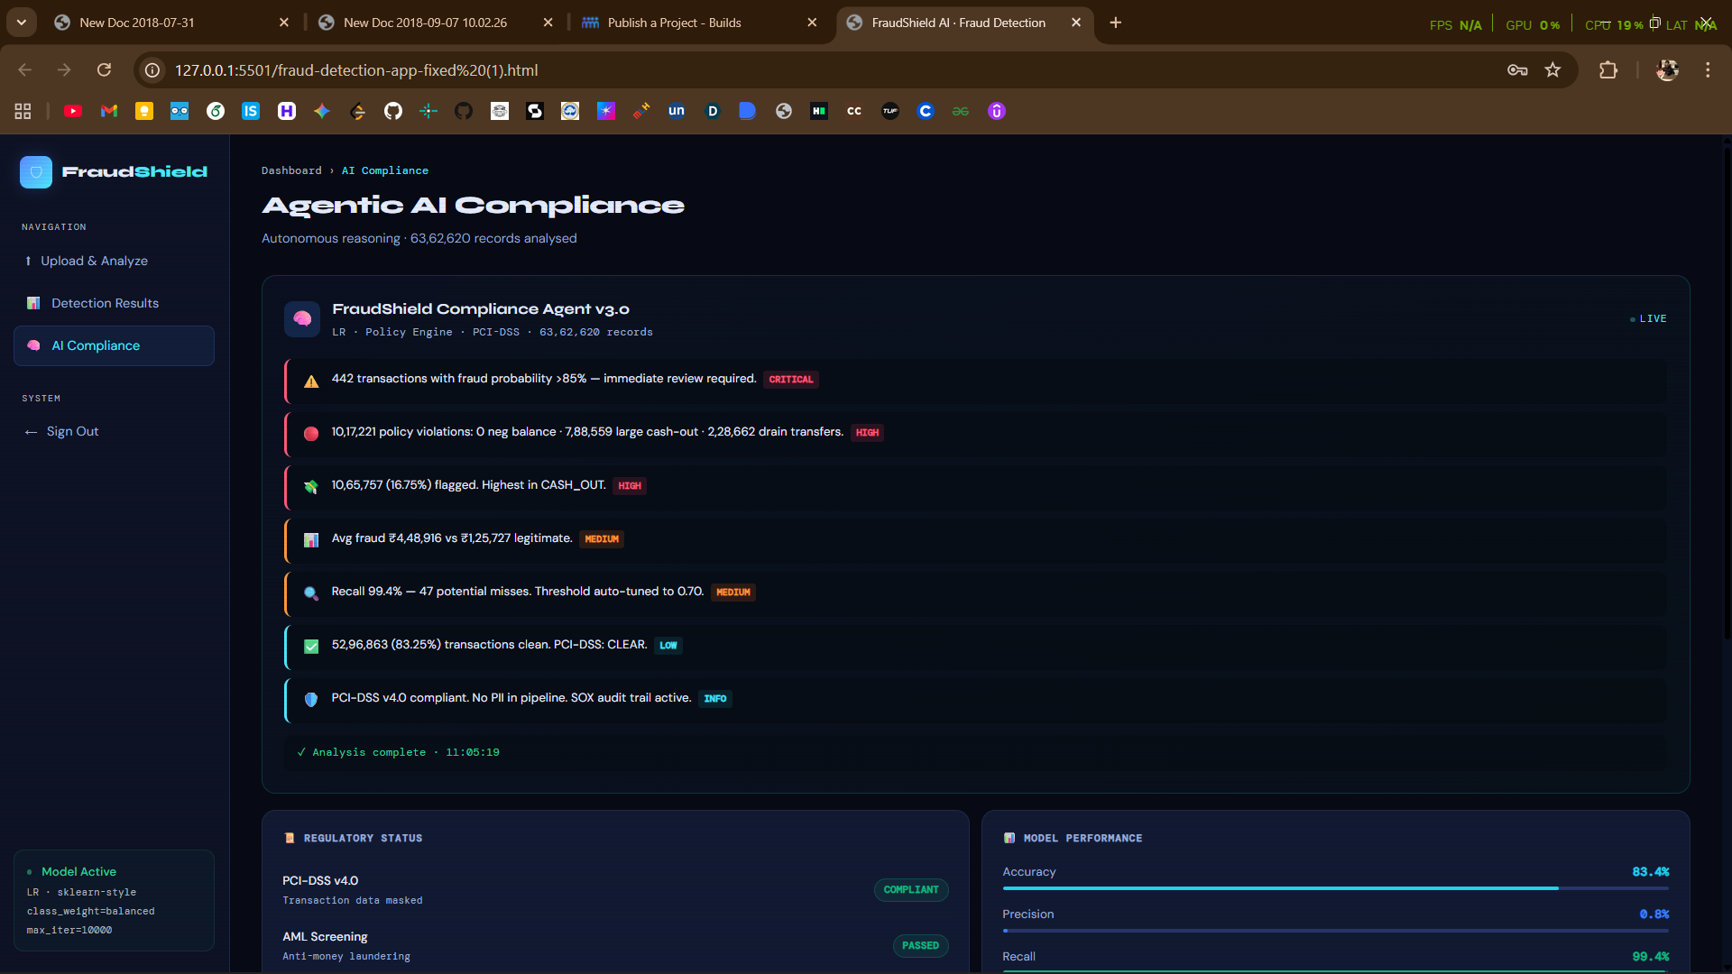Click the PASSED badge for AML Screening

point(920,946)
